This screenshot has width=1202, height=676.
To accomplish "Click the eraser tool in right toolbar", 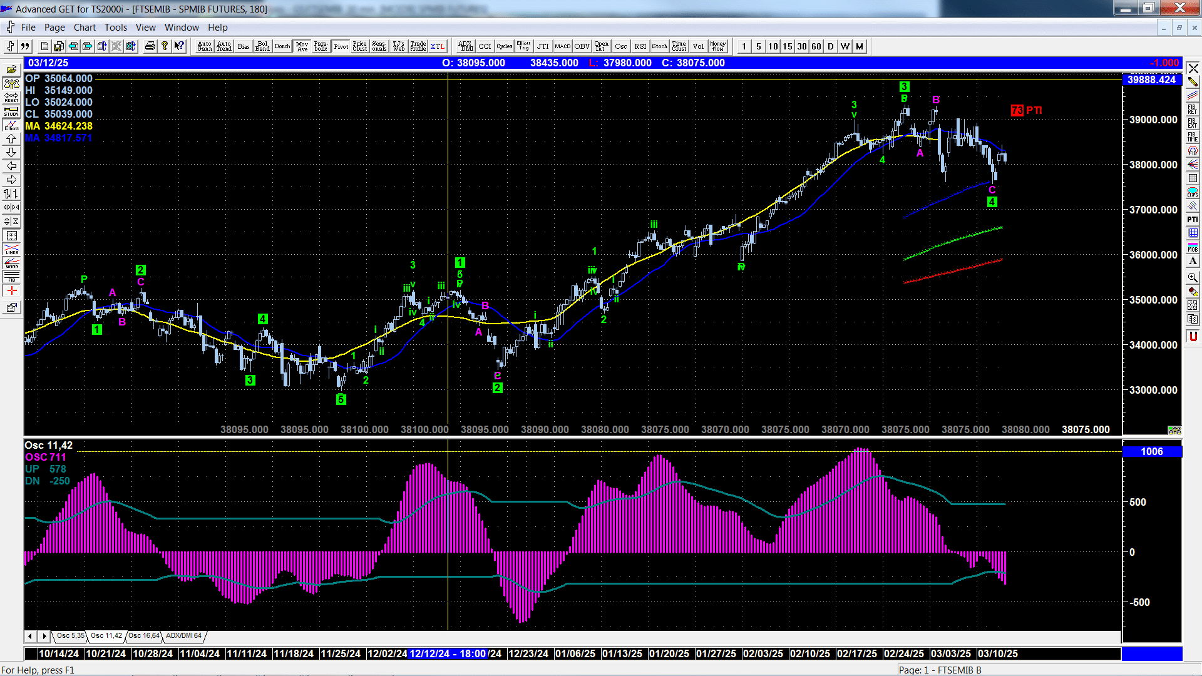I will 1193,292.
